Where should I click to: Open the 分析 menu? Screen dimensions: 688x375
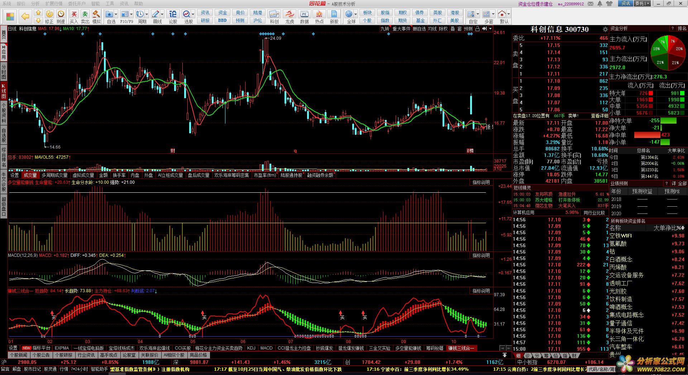pyautogui.click(x=35, y=4)
